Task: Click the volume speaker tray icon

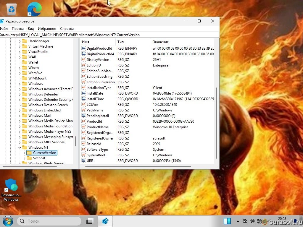Action: [252, 221]
